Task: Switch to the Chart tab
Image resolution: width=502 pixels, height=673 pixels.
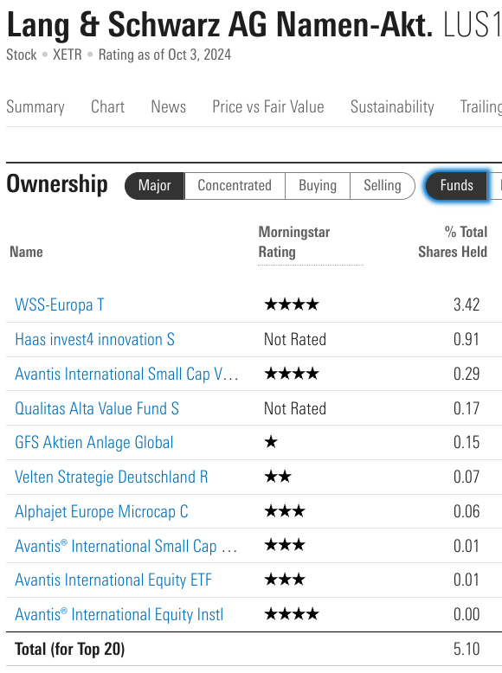Action: tap(107, 106)
